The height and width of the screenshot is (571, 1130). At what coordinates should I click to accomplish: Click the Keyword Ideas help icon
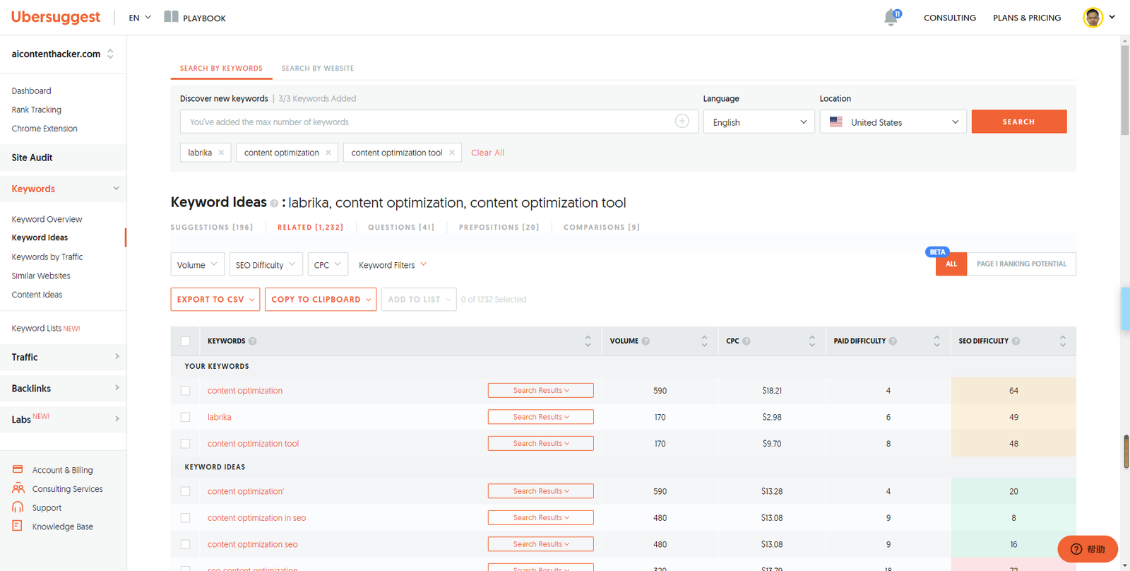click(274, 204)
